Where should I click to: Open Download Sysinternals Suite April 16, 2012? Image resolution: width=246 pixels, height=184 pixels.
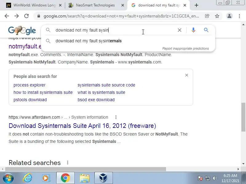[82, 126]
